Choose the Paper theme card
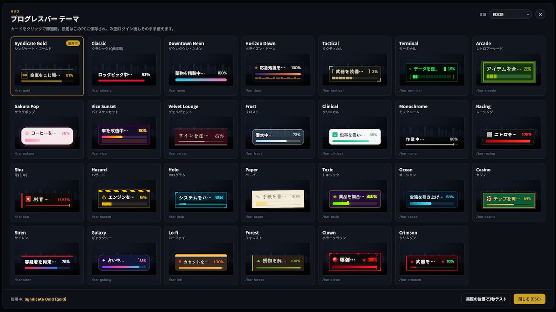Image resolution: width=556 pixels, height=312 pixels. [x=278, y=192]
